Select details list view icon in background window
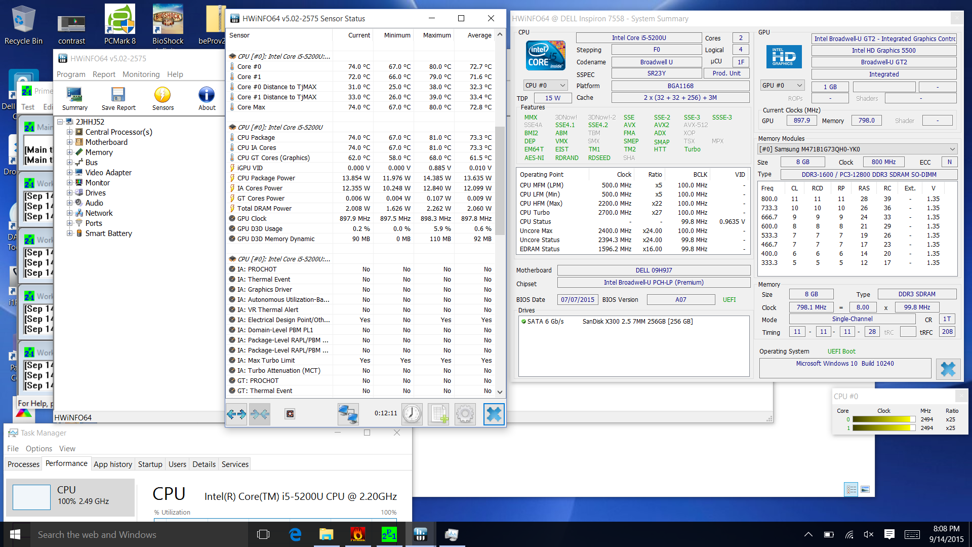Image resolution: width=972 pixels, height=547 pixels. pos(852,489)
